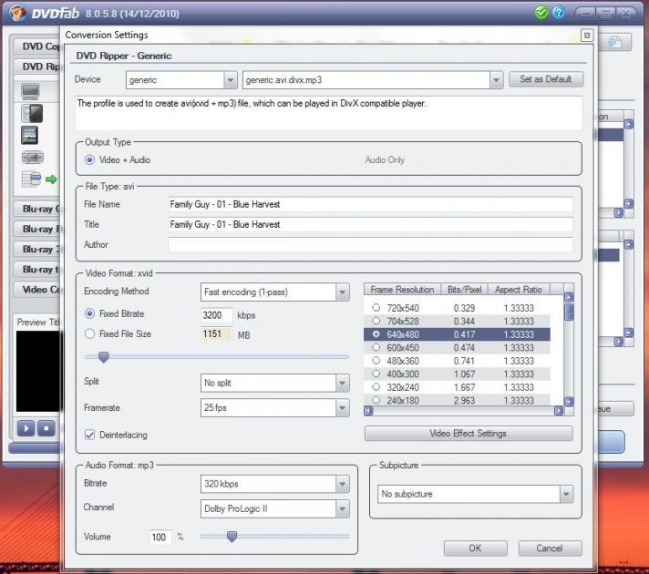Image resolution: width=649 pixels, height=574 pixels.
Task: Expand the Encoding Method dropdown
Action: coord(275,292)
